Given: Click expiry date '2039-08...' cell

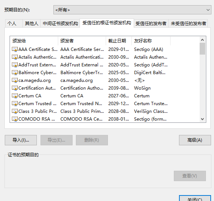Looking at the screenshot, I should point(119,88).
